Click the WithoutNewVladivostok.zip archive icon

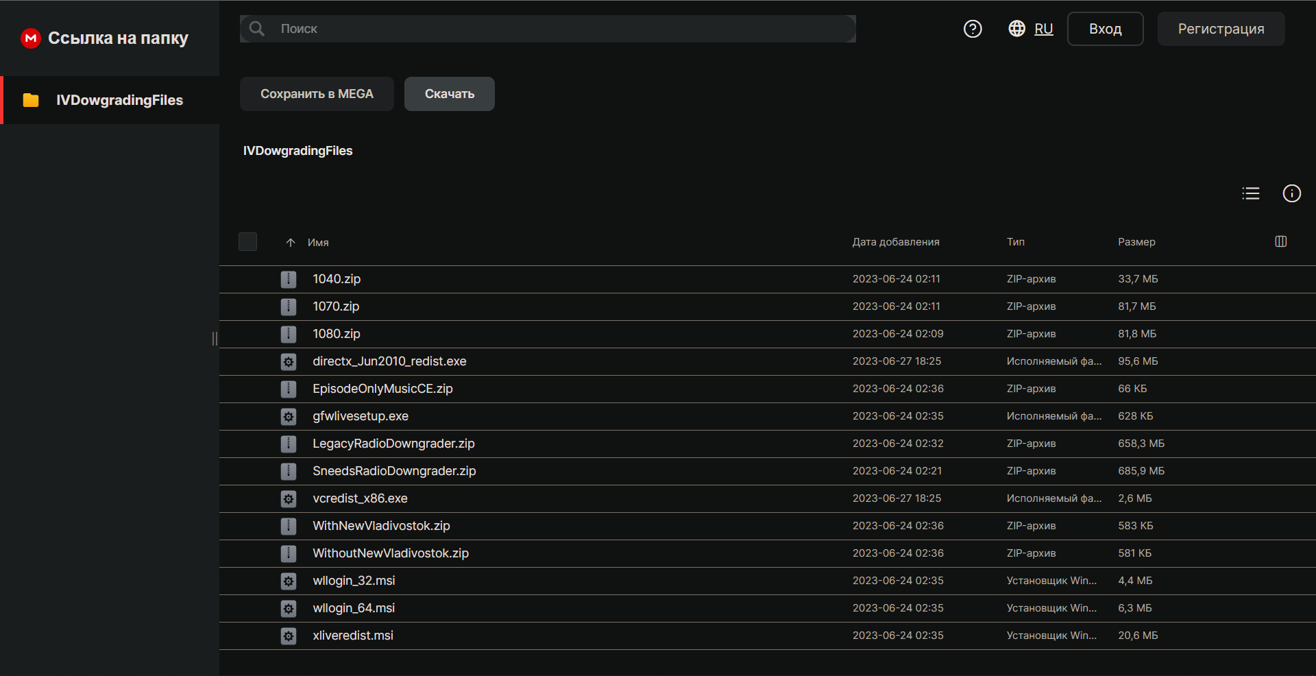click(289, 553)
